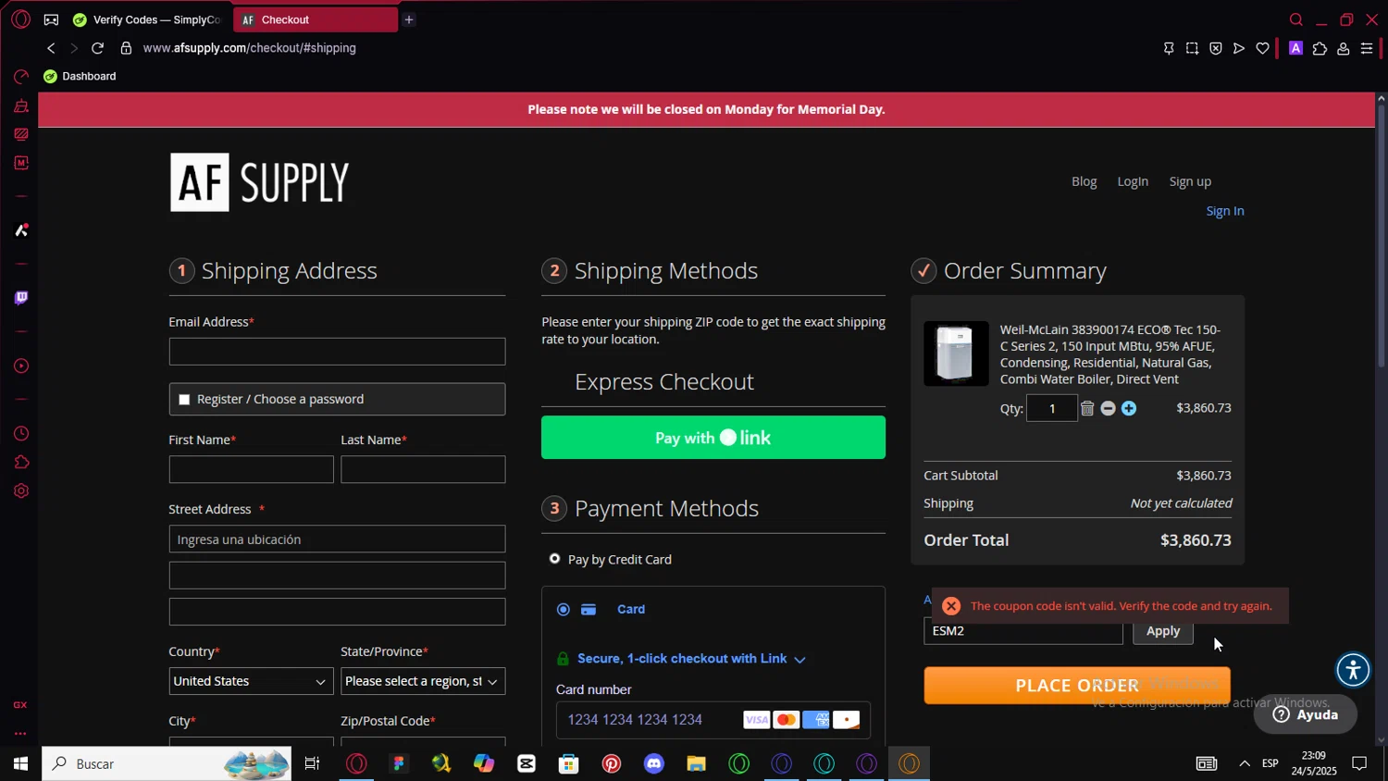Image resolution: width=1388 pixels, height=781 pixels.
Task: Open the Sign up link
Action: [x=1190, y=182]
